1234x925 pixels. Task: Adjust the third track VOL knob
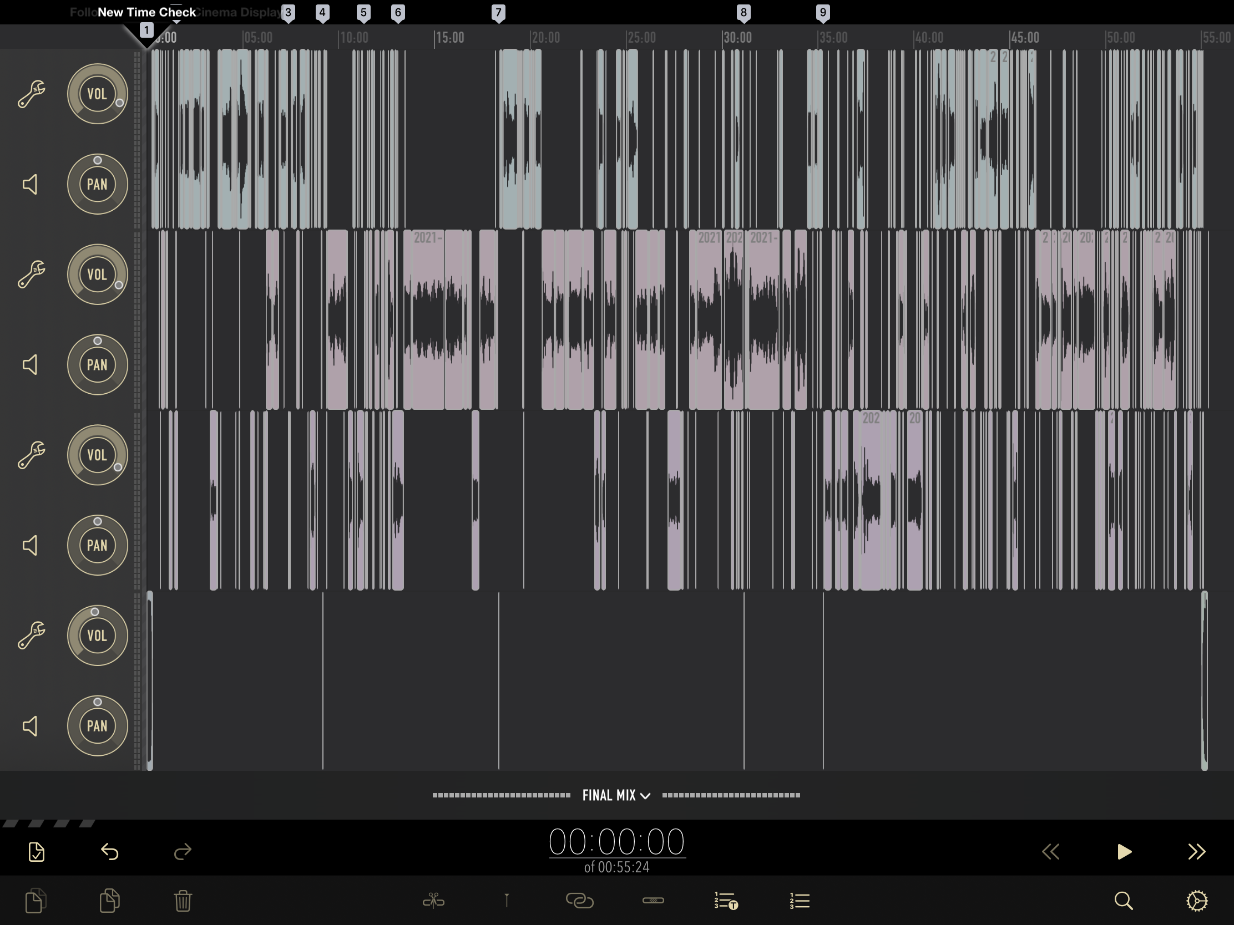point(98,455)
